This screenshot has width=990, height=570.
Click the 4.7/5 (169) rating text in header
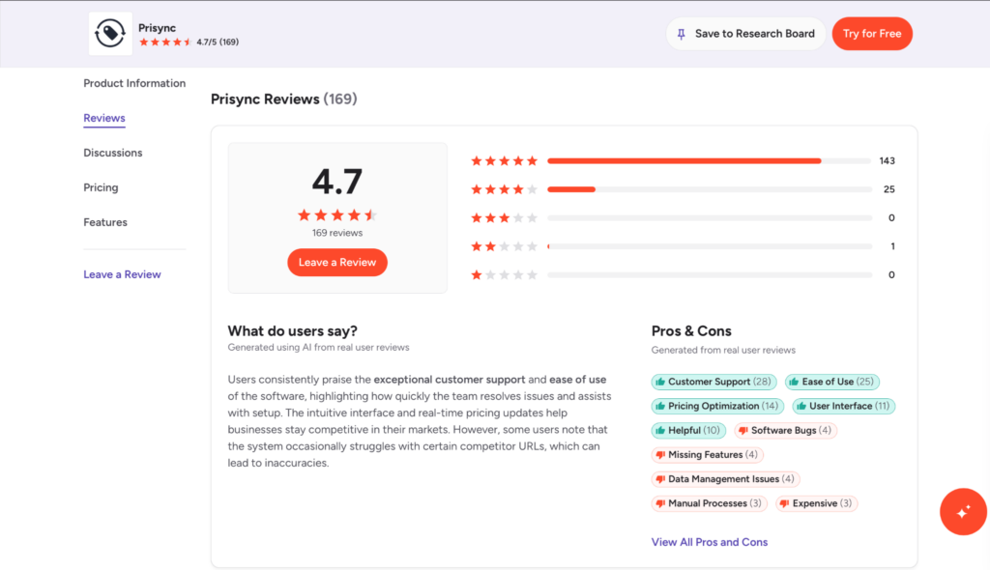218,43
